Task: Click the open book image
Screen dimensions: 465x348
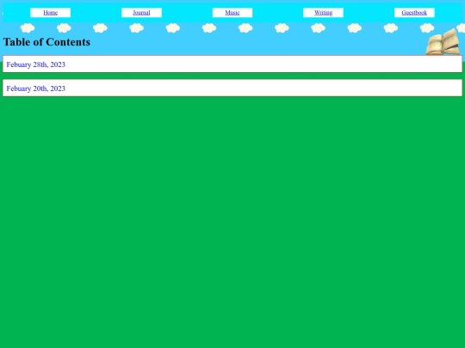Action: [443, 41]
